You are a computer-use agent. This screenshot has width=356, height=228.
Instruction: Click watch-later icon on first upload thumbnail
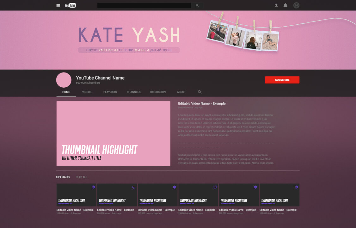(93, 187)
